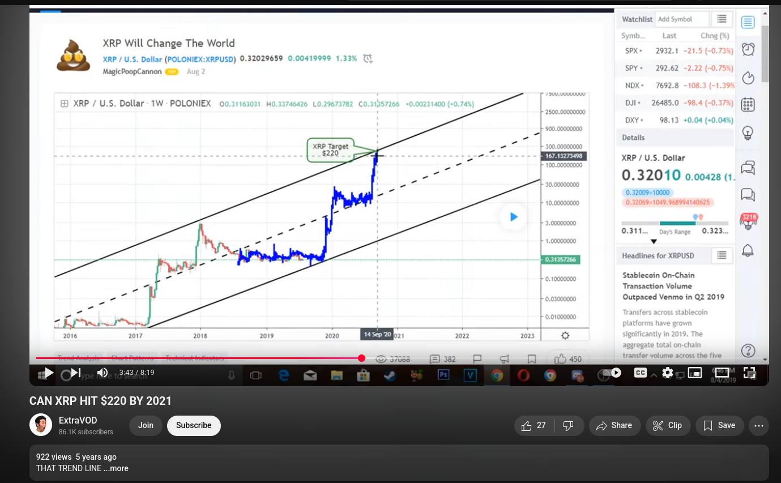Select the SPY row in the watchlist

675,69
